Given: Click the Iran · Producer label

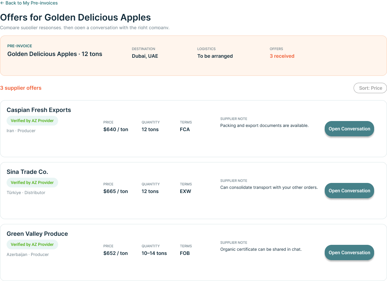Looking at the screenshot, I should (21, 131).
